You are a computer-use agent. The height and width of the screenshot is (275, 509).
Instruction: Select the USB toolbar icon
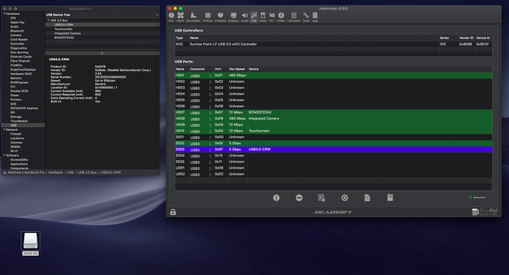[x=254, y=17]
